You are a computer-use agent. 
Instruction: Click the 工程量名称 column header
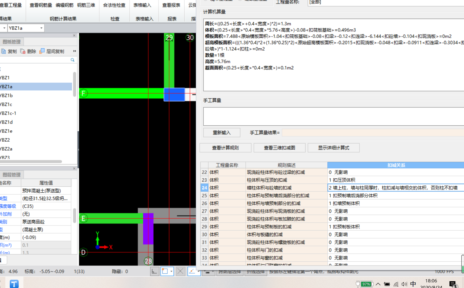tap(227, 165)
